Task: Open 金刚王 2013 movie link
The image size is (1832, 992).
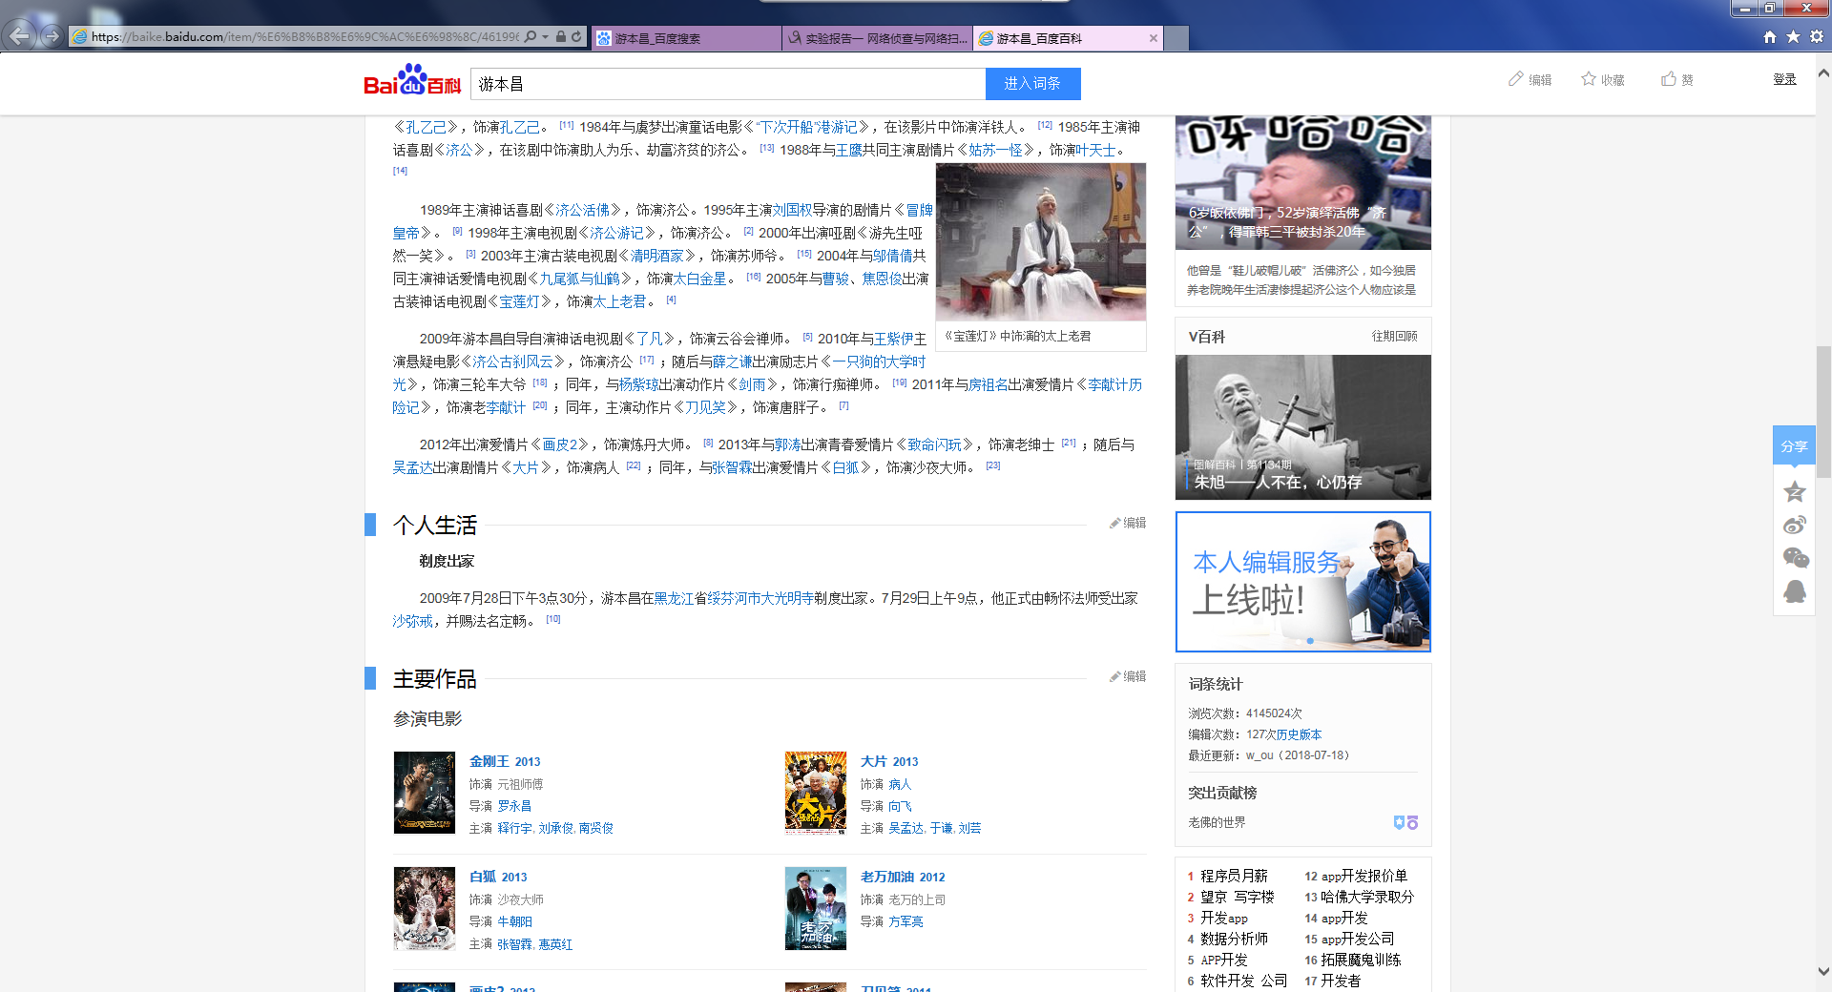Action: point(505,761)
